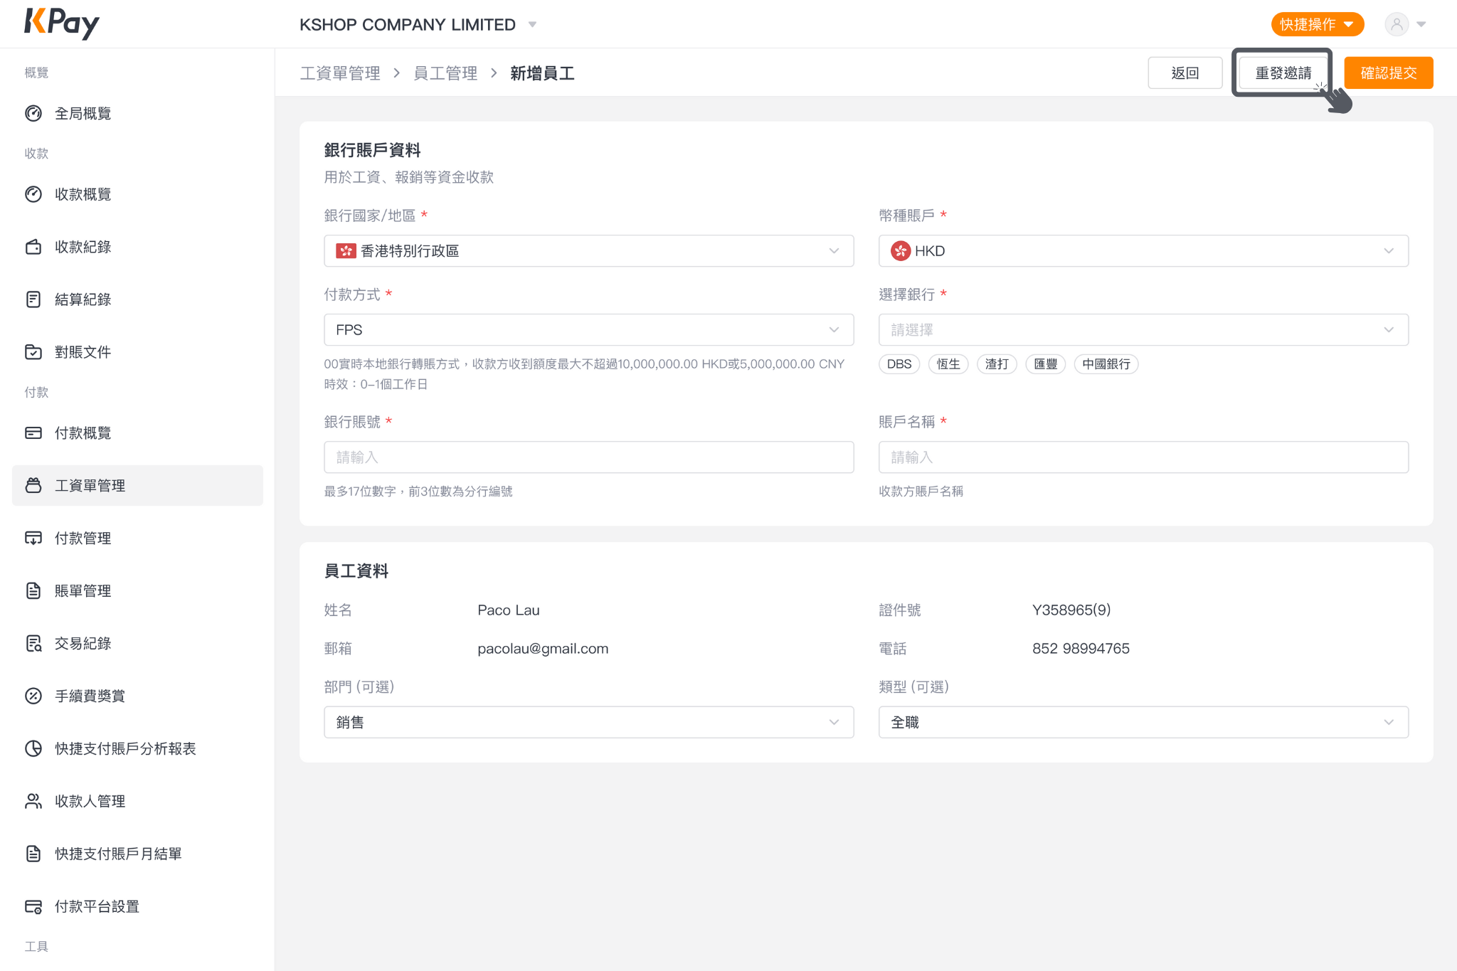
Task: Select 付款管理 in the sidebar
Action: pos(137,538)
